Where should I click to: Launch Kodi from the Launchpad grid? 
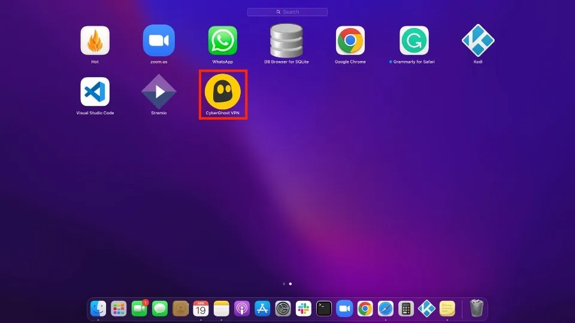478,40
